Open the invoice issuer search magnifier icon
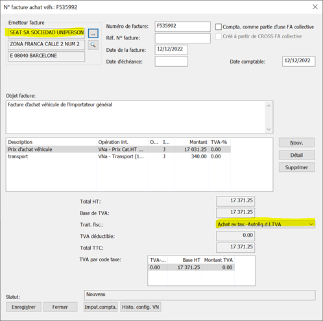The image size is (323, 321). [93, 45]
